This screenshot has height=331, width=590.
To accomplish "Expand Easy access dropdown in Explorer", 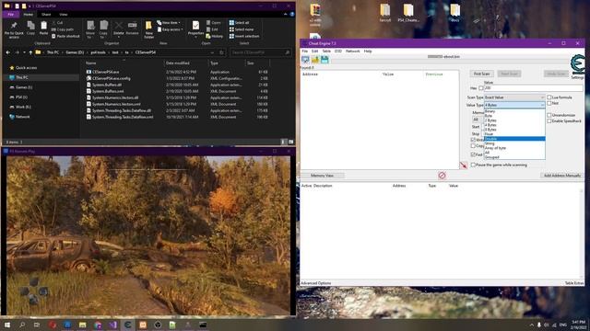I will 171,29.
